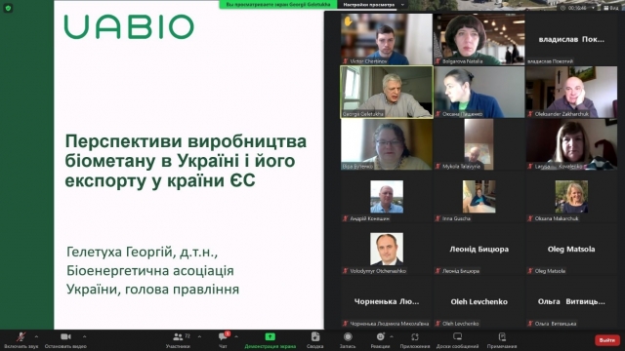
Task: Click the raised hand icon on Victor's tile
Action: click(348, 21)
